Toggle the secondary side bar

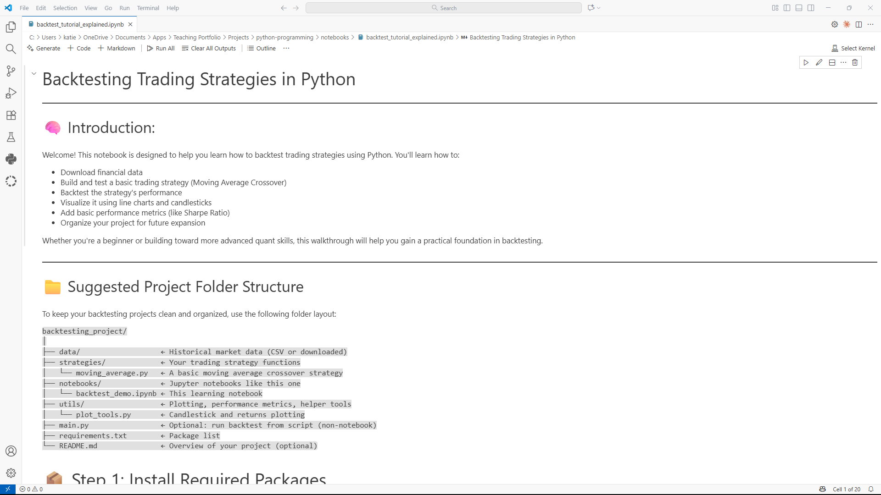point(811,8)
